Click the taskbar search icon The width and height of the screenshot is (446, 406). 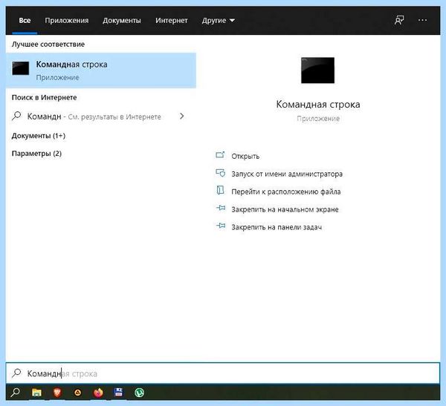pos(15,393)
